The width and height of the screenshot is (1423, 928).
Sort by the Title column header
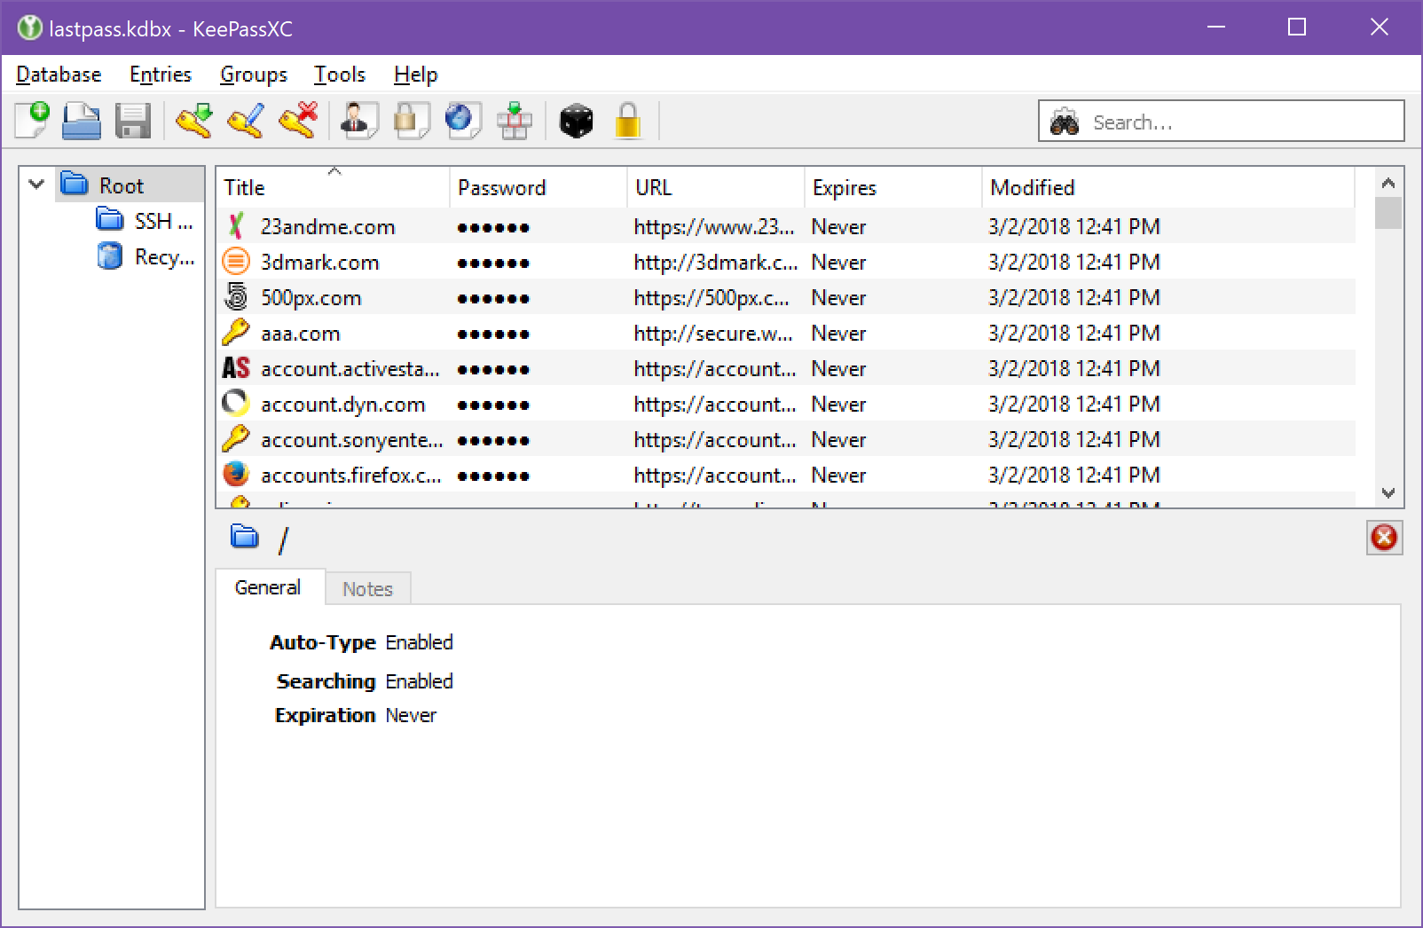(x=333, y=187)
